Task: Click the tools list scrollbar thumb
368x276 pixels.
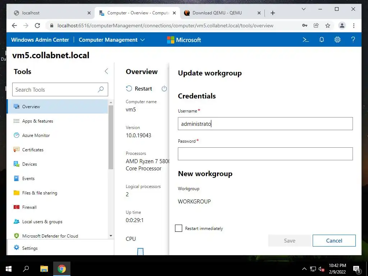Action: point(111,137)
